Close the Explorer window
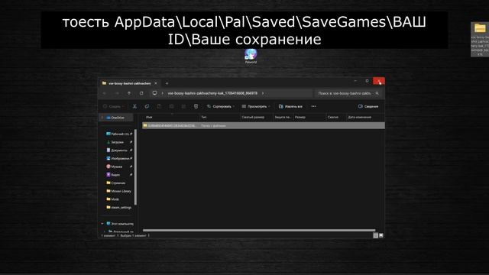The width and height of the screenshot is (489, 275). [x=379, y=81]
